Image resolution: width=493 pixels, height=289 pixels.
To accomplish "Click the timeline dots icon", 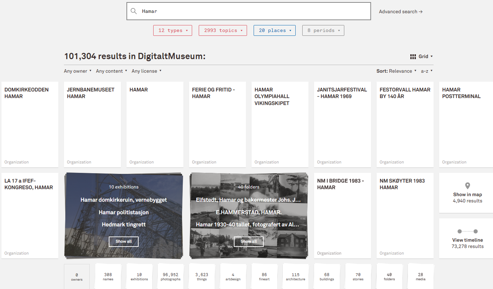I will (467, 231).
